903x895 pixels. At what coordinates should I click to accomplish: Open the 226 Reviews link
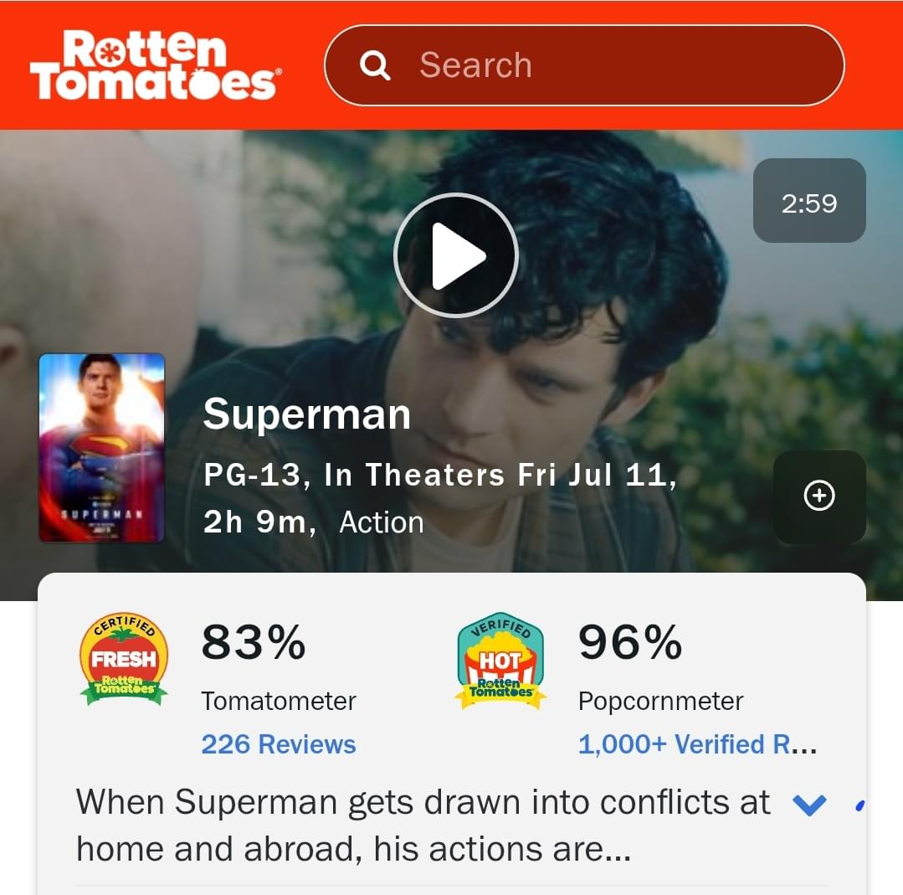[279, 744]
